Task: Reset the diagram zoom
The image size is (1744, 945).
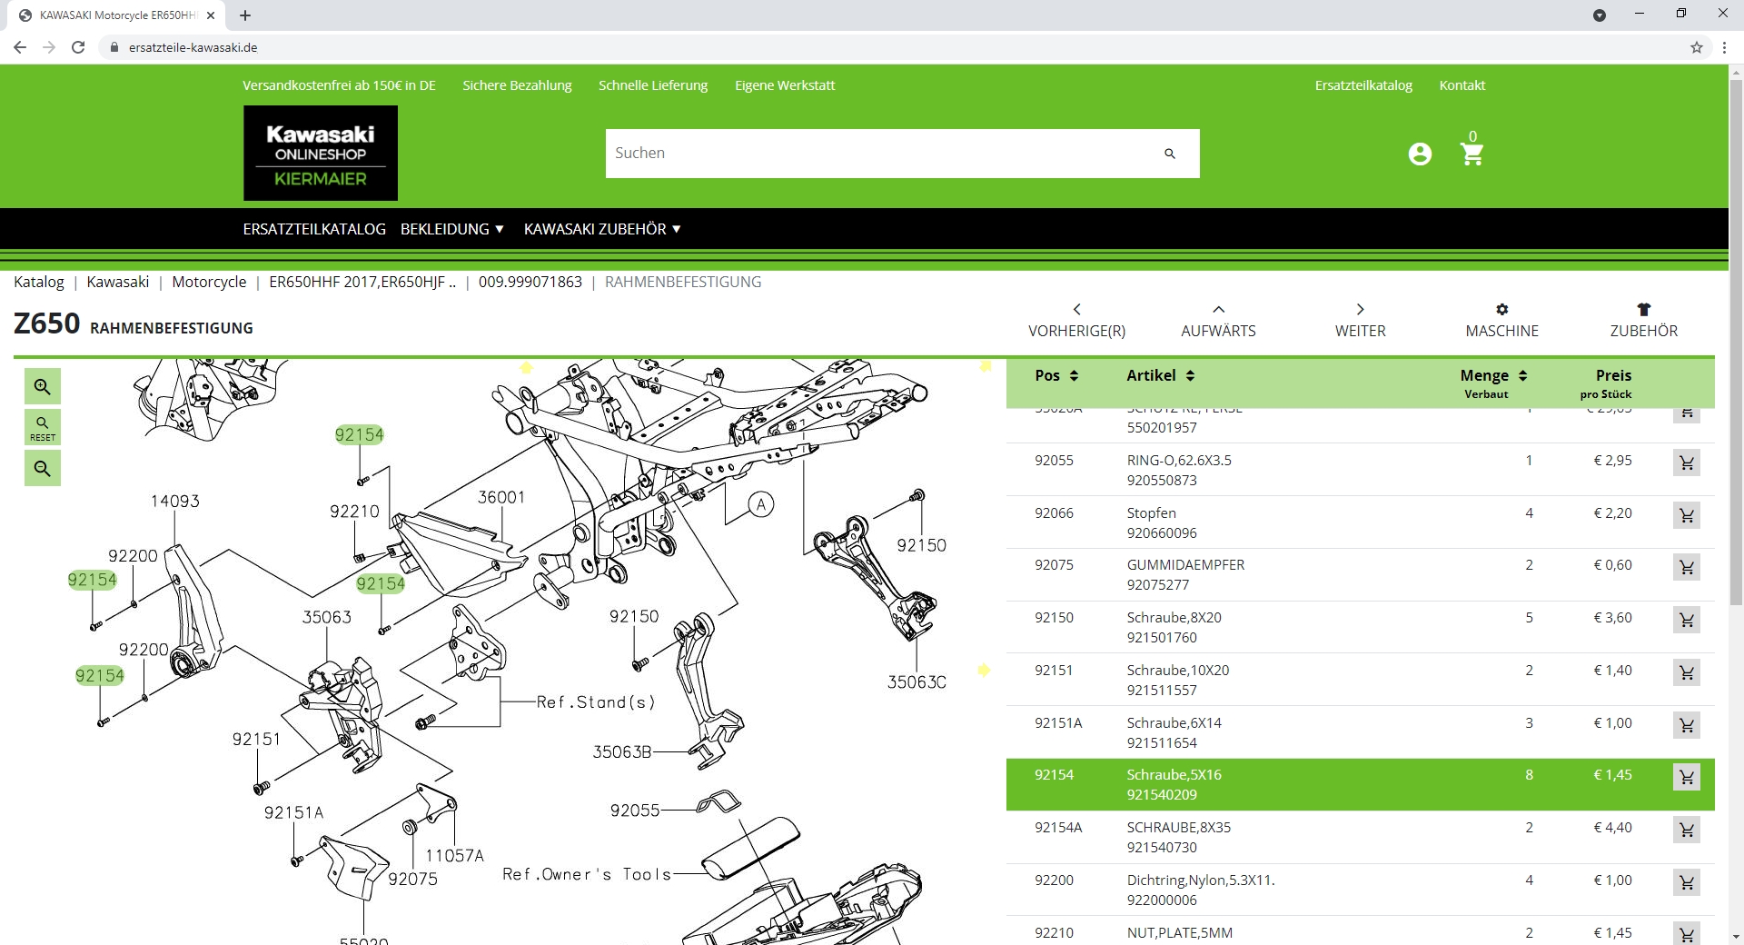Action: tap(43, 427)
